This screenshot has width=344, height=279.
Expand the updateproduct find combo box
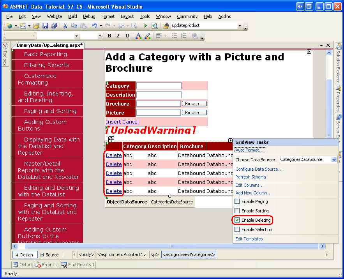pos(240,26)
